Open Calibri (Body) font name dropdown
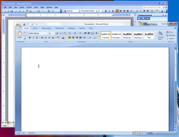The width and height of the screenshot is (179, 137). point(47,33)
